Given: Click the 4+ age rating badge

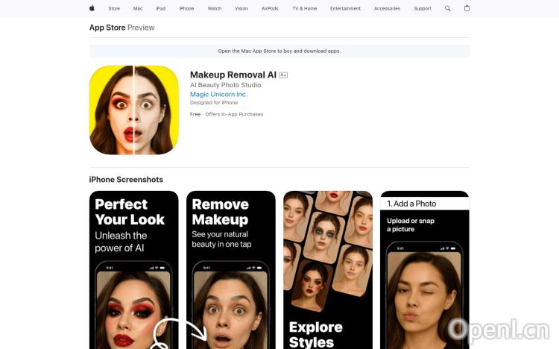Looking at the screenshot, I should tap(283, 75).
